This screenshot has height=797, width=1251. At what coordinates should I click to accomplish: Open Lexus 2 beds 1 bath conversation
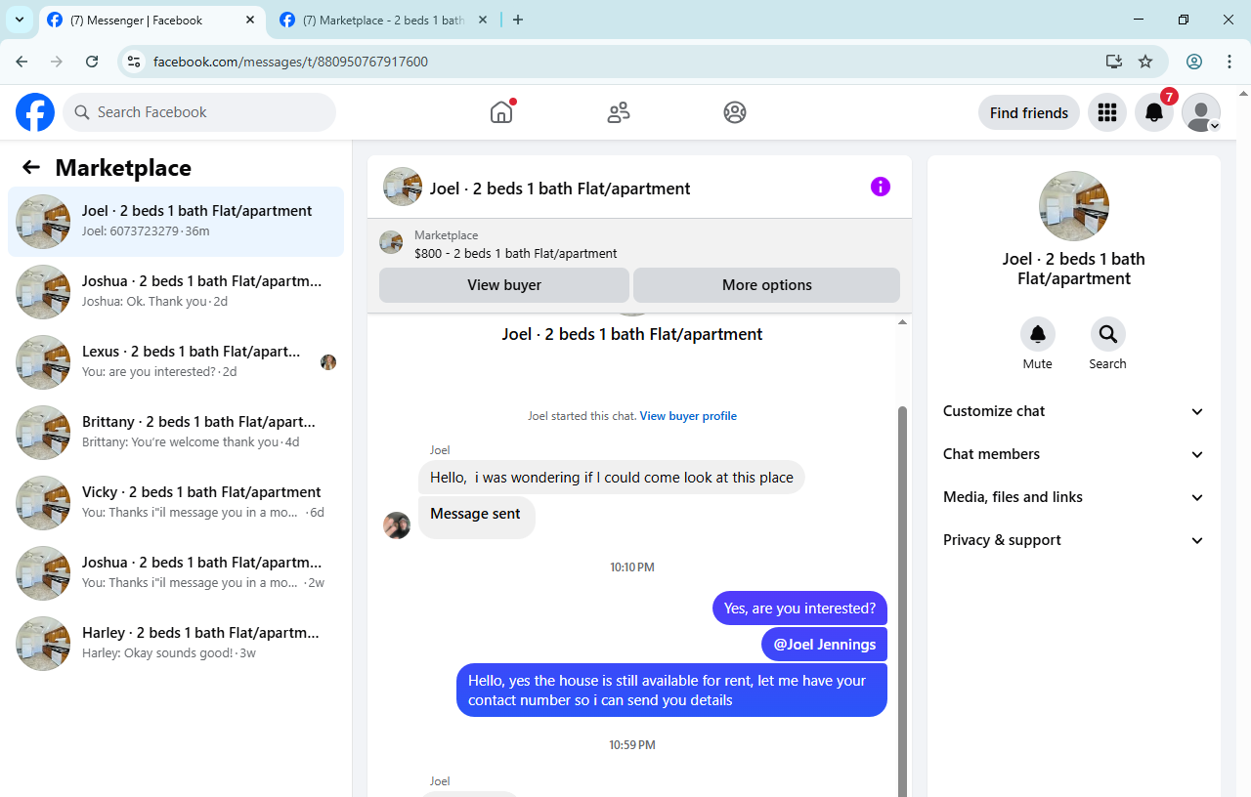point(176,362)
